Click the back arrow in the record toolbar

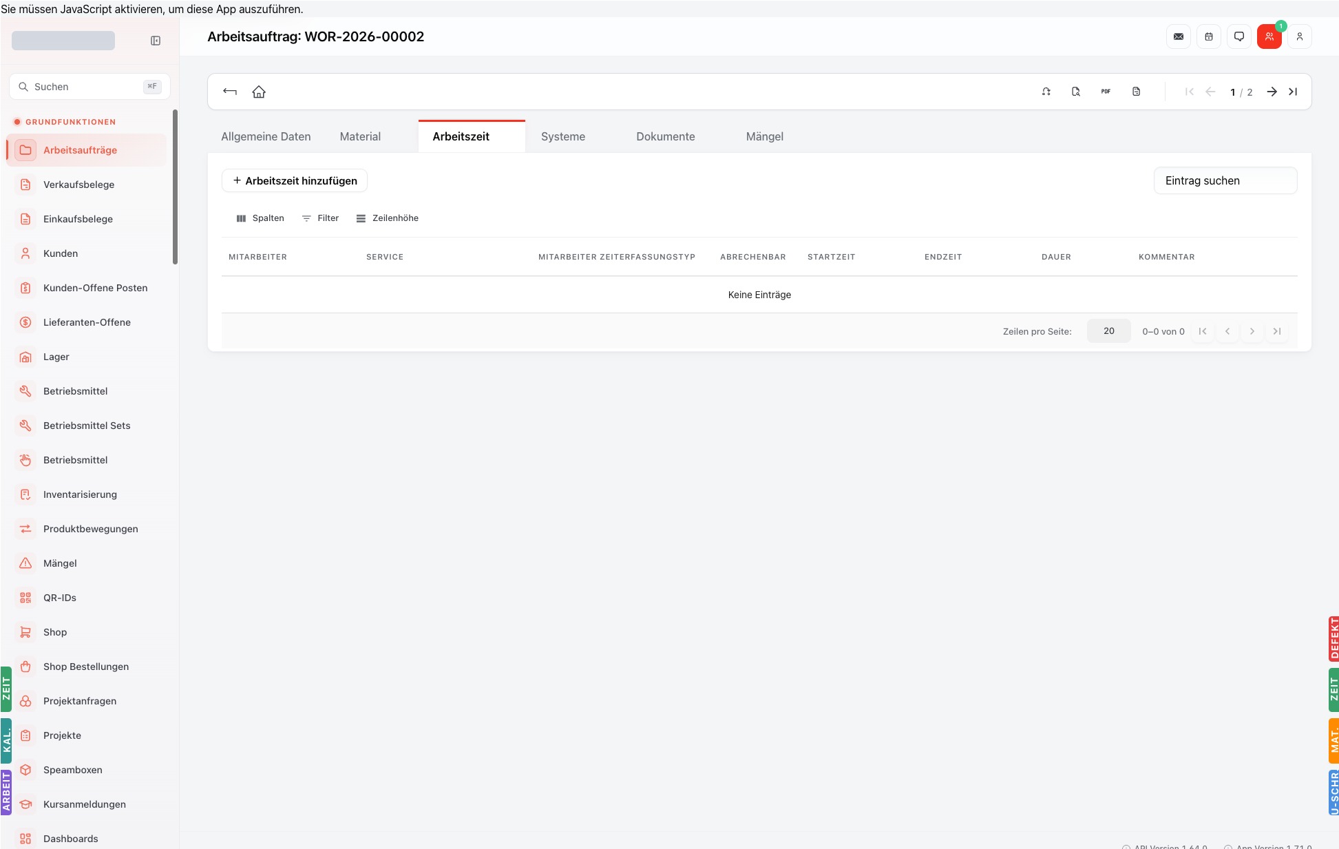[x=230, y=92]
